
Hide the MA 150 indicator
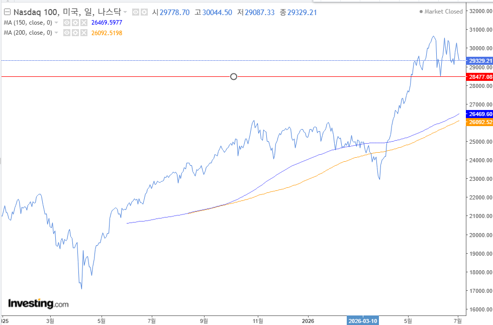pos(67,23)
